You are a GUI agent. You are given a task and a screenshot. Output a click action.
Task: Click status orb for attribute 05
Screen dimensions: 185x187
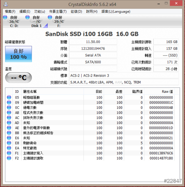9,98
